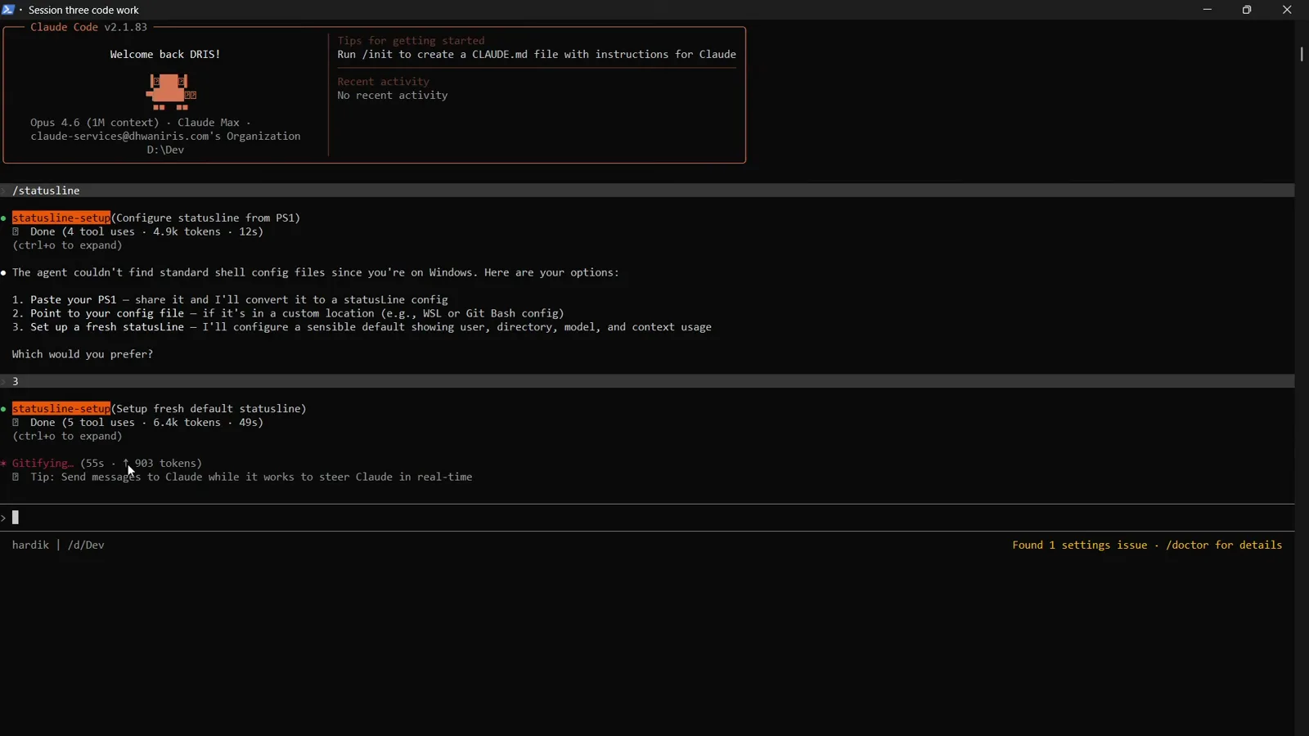Click 'Tips for getting started' heading

[411, 41]
